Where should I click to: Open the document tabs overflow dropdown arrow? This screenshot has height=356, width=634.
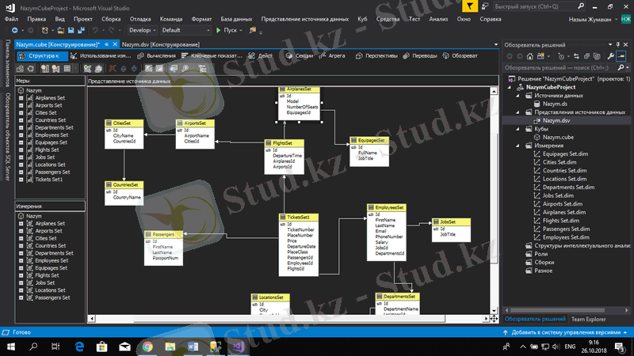[496, 44]
